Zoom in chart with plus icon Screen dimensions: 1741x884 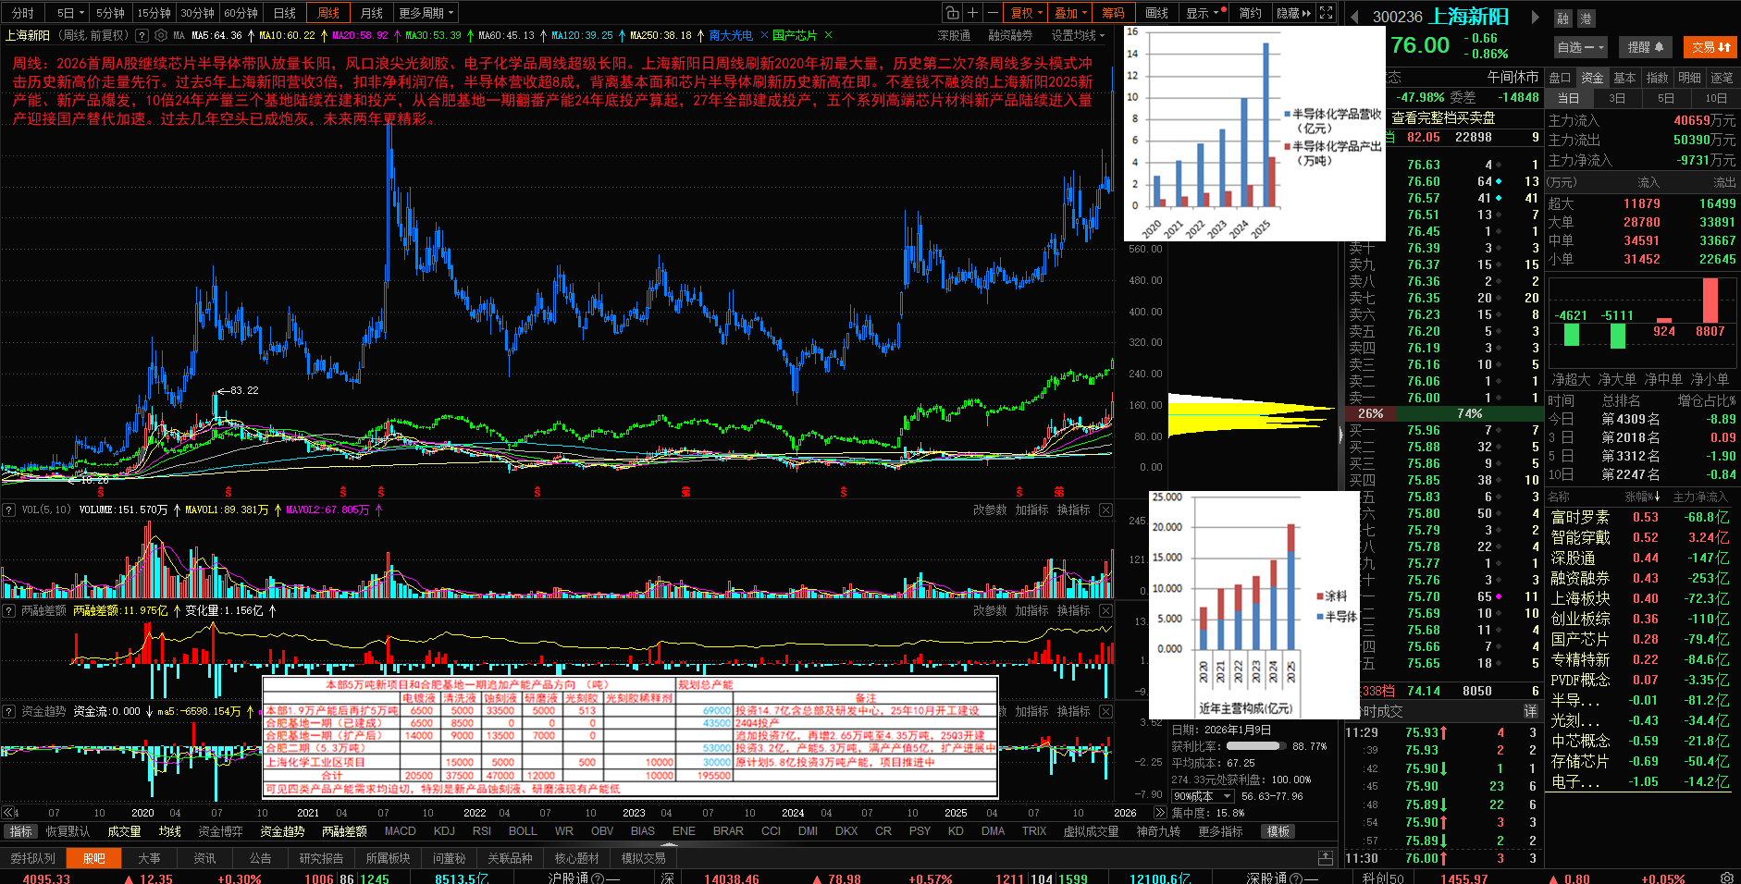coord(972,13)
